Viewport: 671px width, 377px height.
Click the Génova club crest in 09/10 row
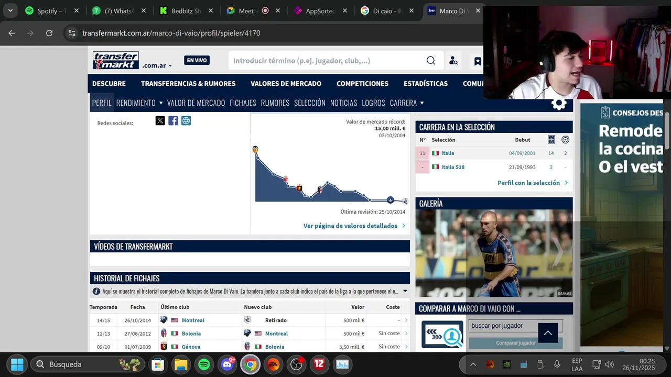tap(164, 347)
